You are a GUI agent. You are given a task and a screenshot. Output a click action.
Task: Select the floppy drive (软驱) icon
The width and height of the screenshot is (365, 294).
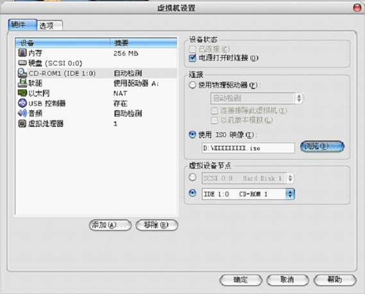[22, 83]
